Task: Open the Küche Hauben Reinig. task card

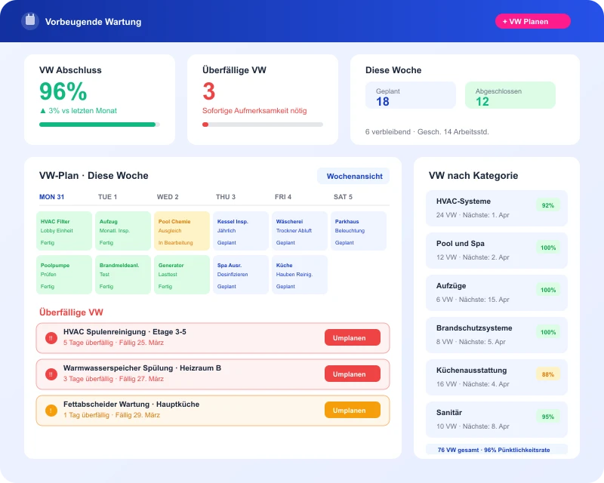Action: tap(300, 275)
